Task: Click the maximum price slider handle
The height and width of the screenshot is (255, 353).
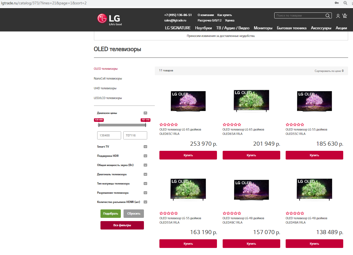Action: pos(146,125)
